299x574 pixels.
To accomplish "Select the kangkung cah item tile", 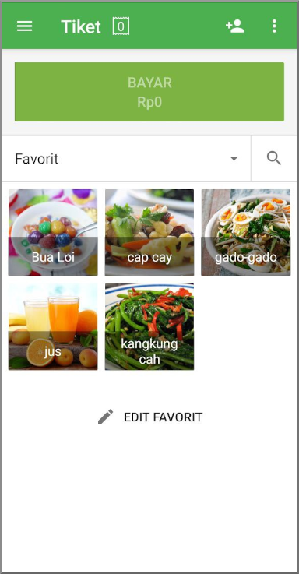I will [149, 326].
